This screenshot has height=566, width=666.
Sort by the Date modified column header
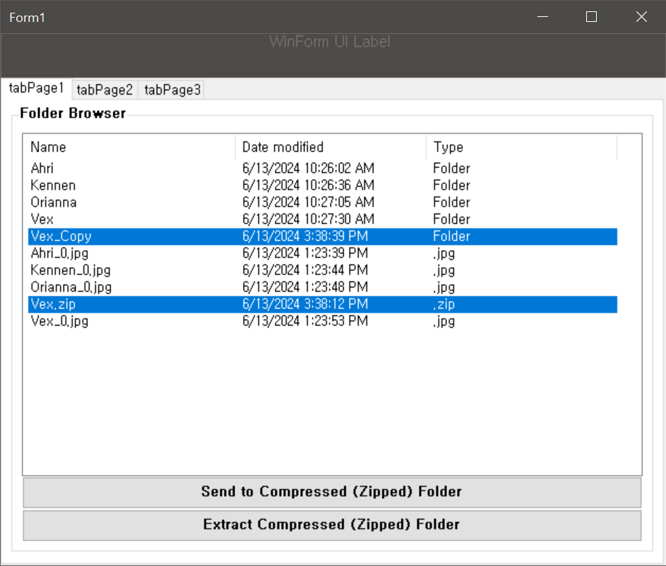tap(331, 147)
